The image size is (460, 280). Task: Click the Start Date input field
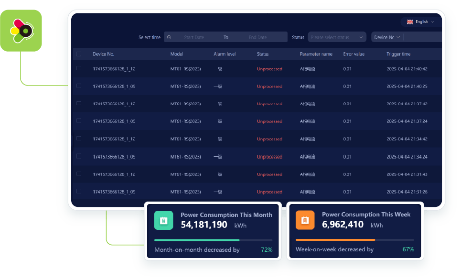(x=194, y=37)
